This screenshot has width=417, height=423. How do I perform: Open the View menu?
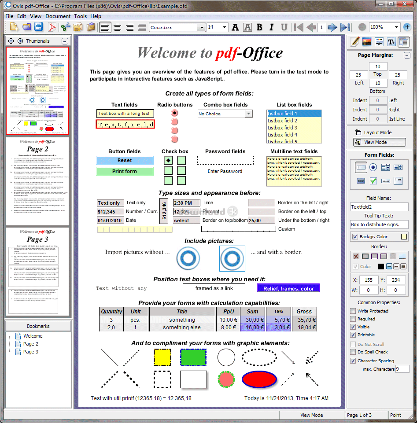pos(35,16)
